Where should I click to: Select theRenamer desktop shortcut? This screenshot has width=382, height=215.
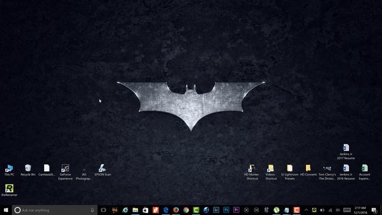10,190
